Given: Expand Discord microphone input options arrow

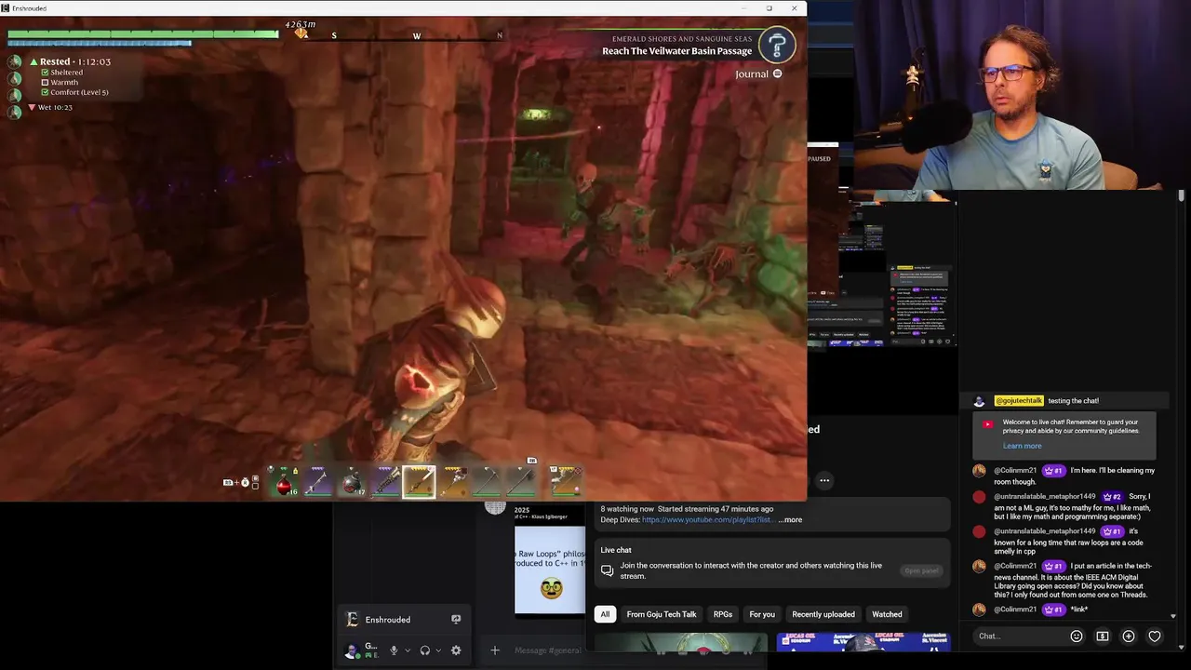Looking at the screenshot, I should [x=408, y=650].
